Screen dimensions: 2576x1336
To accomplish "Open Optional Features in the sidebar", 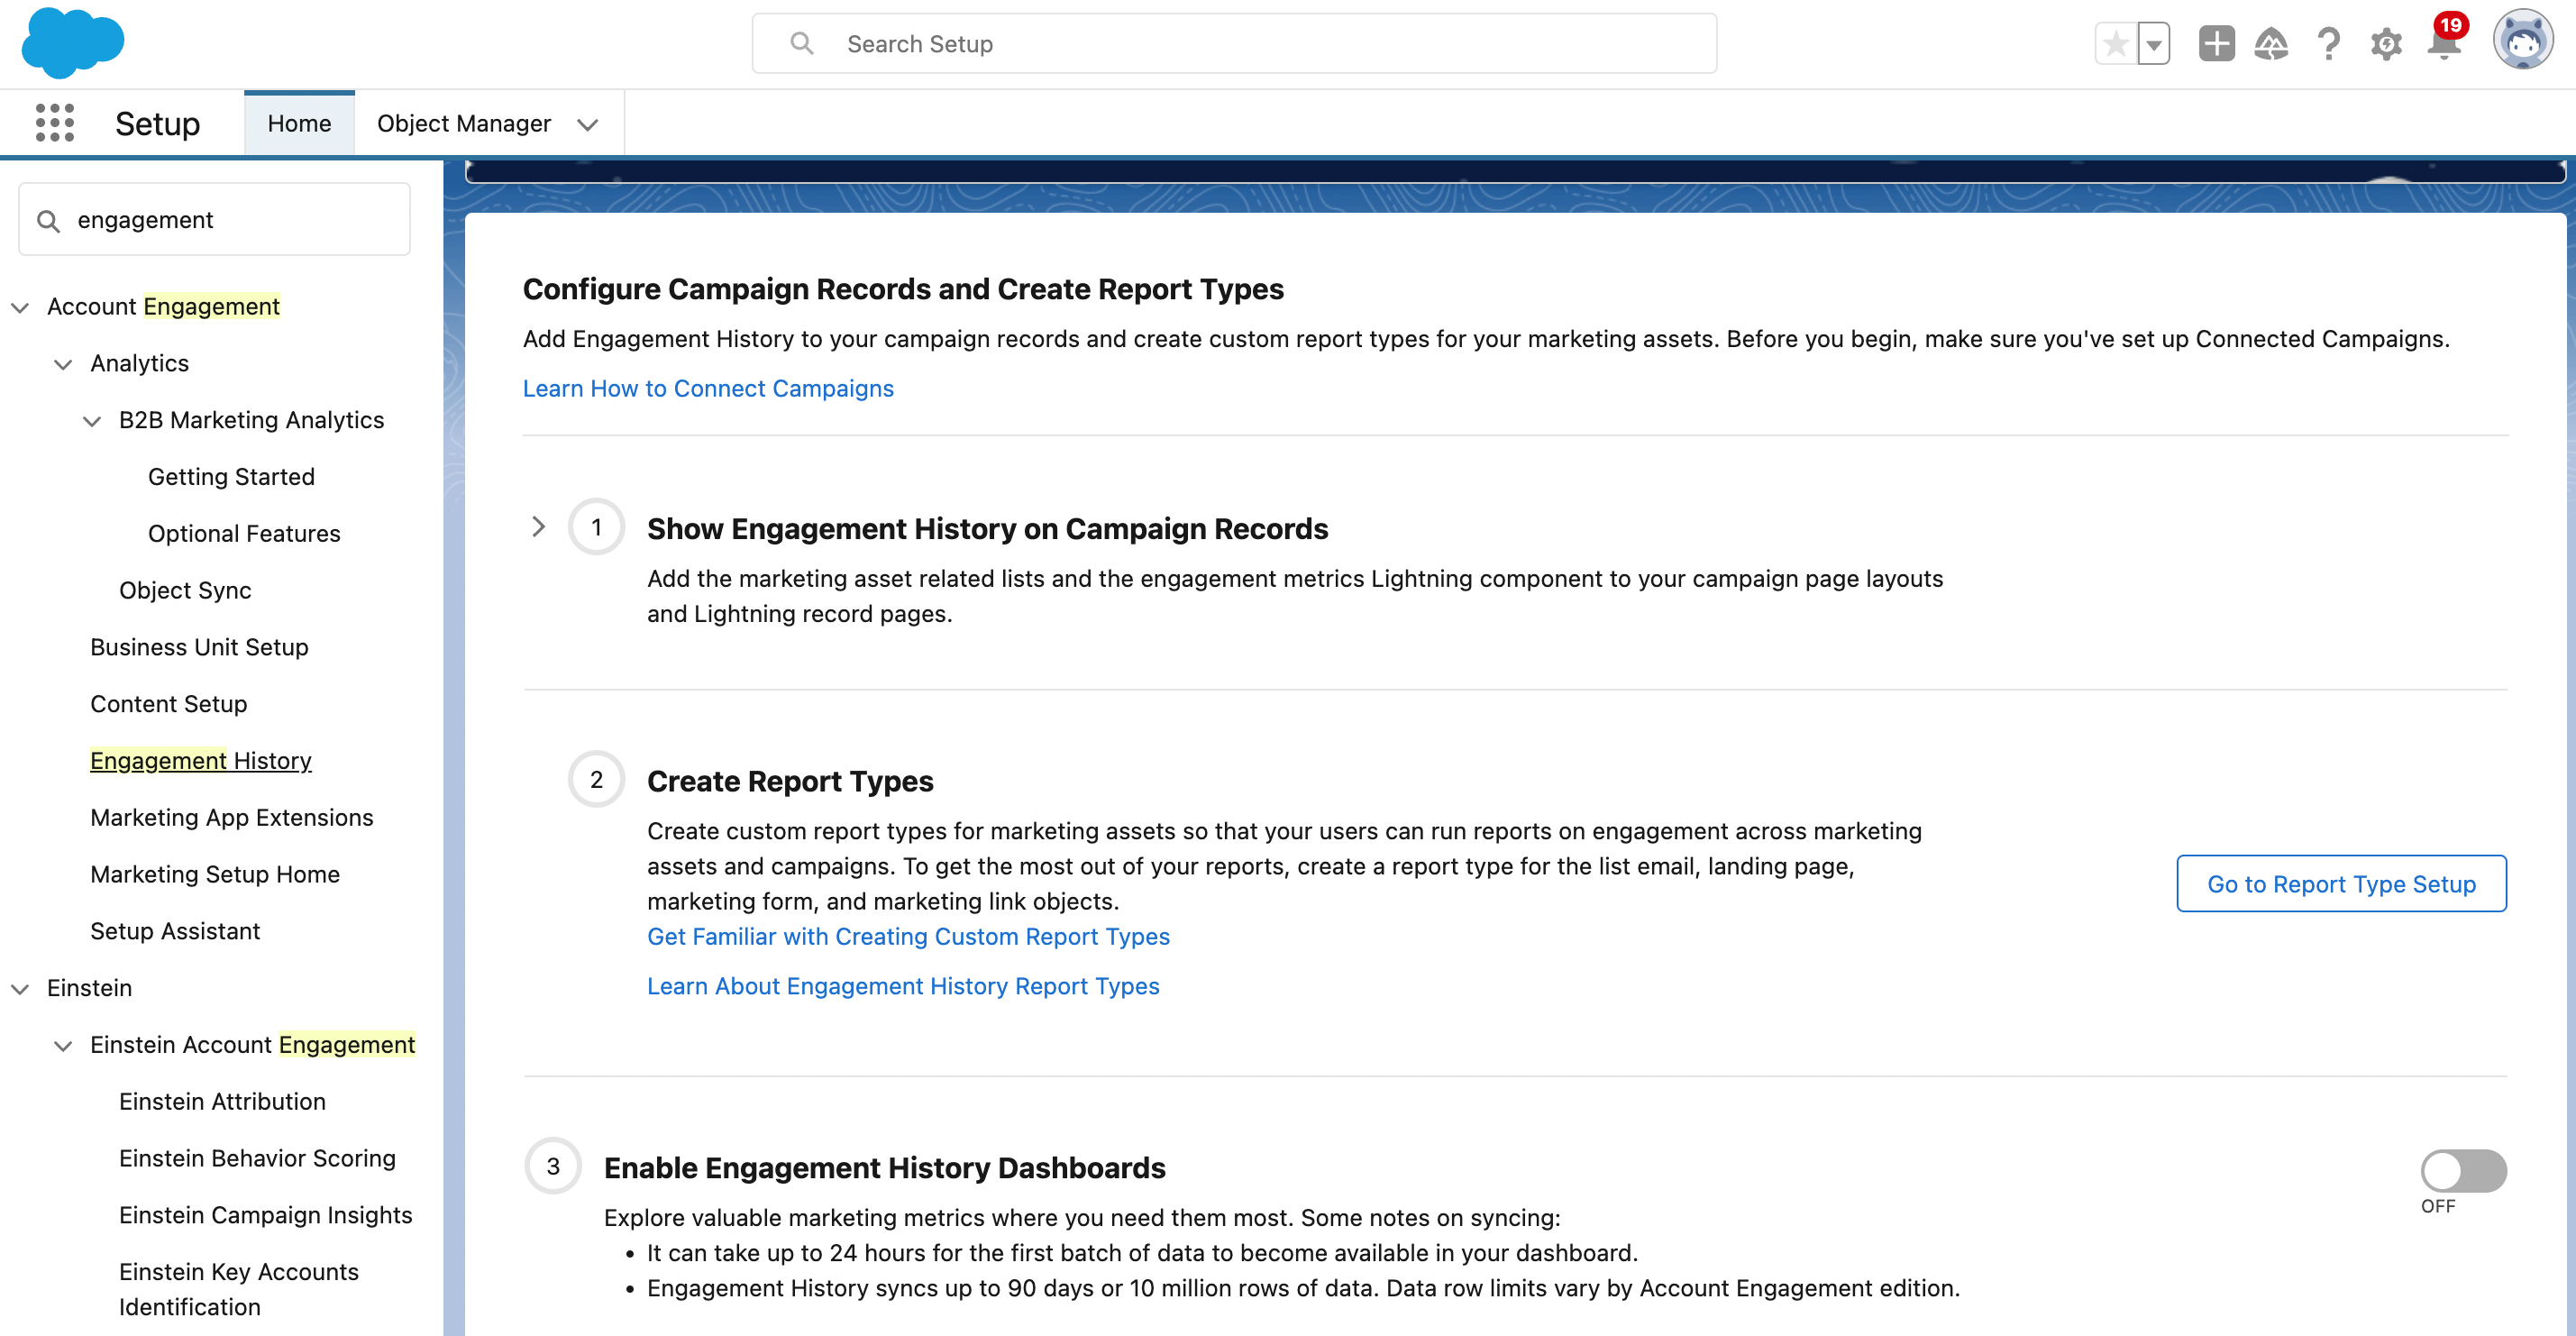I will click(244, 534).
